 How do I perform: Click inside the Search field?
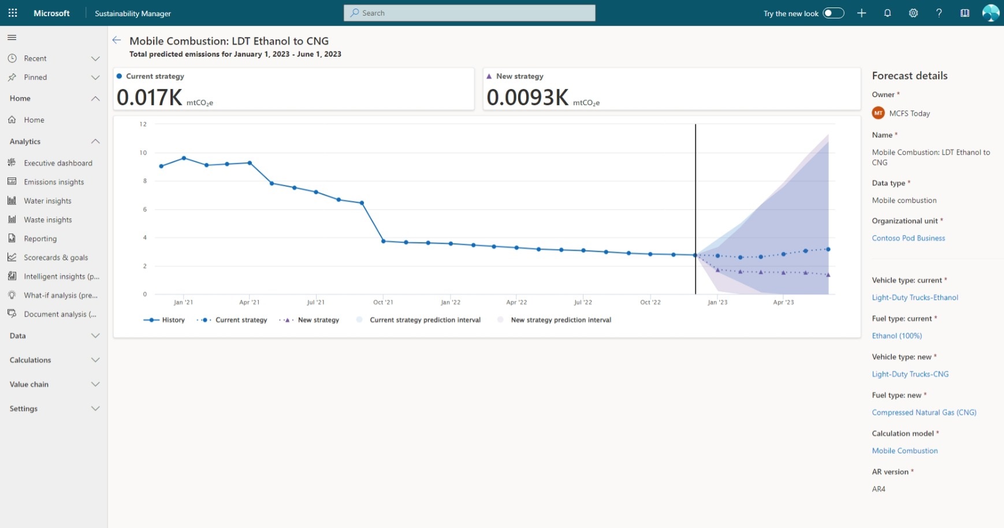pyautogui.click(x=469, y=13)
